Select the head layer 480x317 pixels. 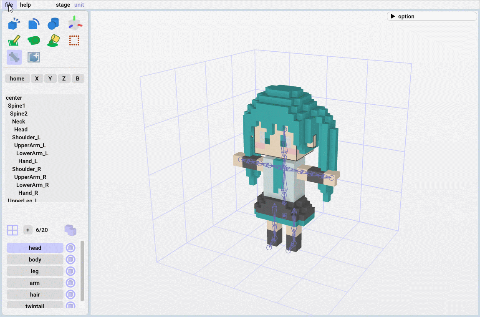35,248
